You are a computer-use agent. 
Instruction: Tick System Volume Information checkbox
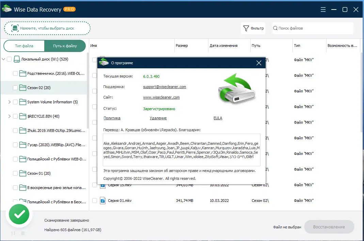[15, 102]
